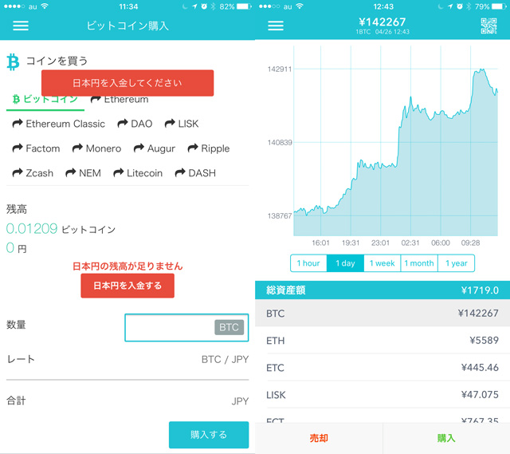Select the ビットコイン tab
This screenshot has height=454, width=510.
pyautogui.click(x=45, y=99)
